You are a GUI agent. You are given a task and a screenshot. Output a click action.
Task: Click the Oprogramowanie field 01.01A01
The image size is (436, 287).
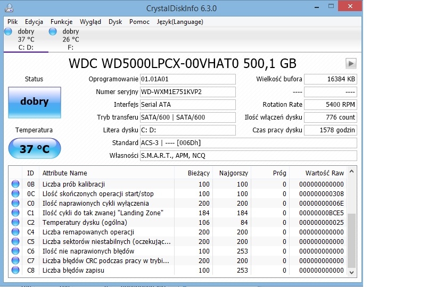(188, 79)
